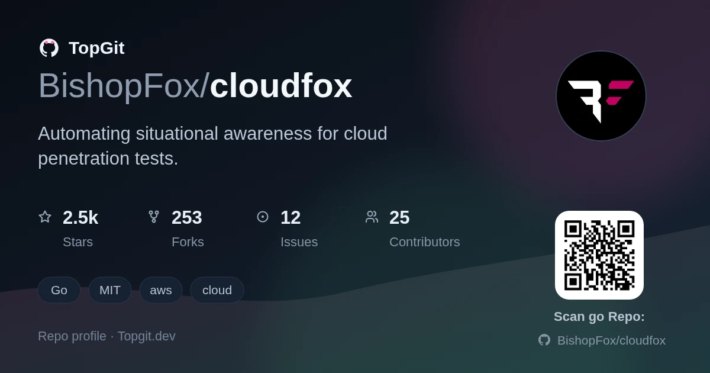Select the cloud topic tag
Screen dimensions: 710x373
(x=217, y=290)
